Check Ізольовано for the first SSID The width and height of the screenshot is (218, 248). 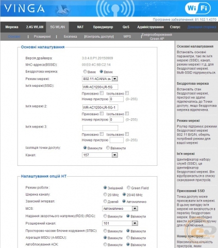pyautogui.click(x=127, y=93)
